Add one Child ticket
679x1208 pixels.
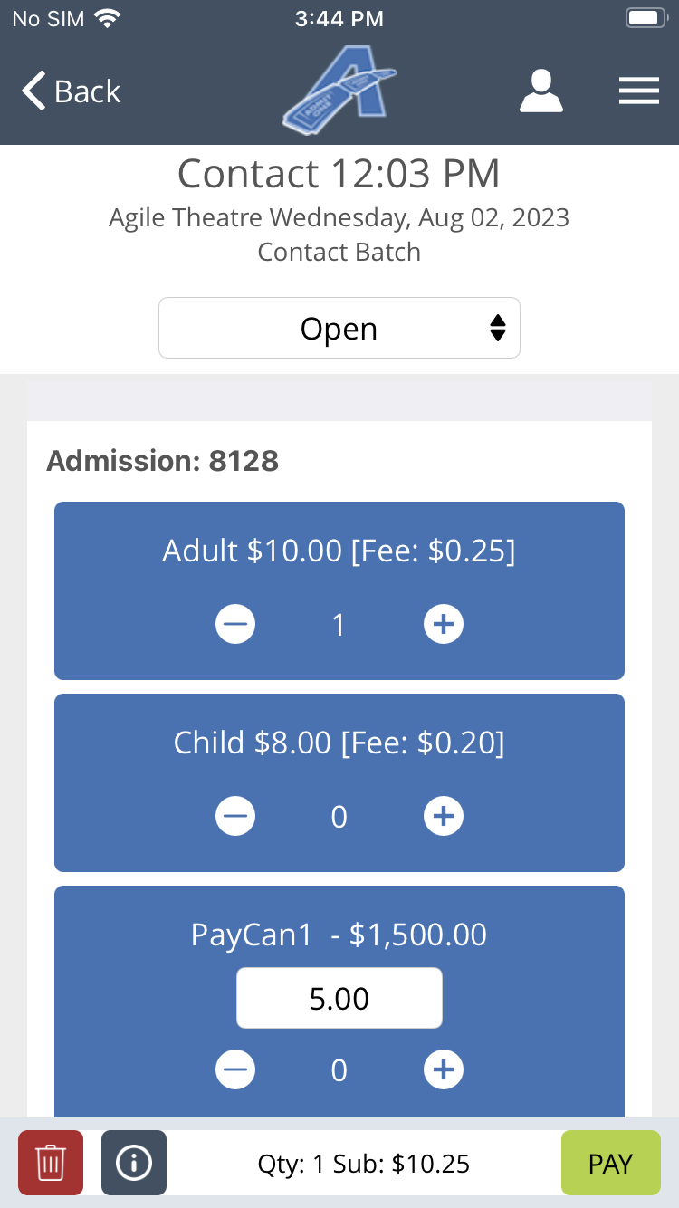pos(444,817)
